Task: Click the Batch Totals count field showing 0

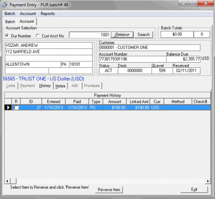Action: pyautogui.click(x=202, y=34)
